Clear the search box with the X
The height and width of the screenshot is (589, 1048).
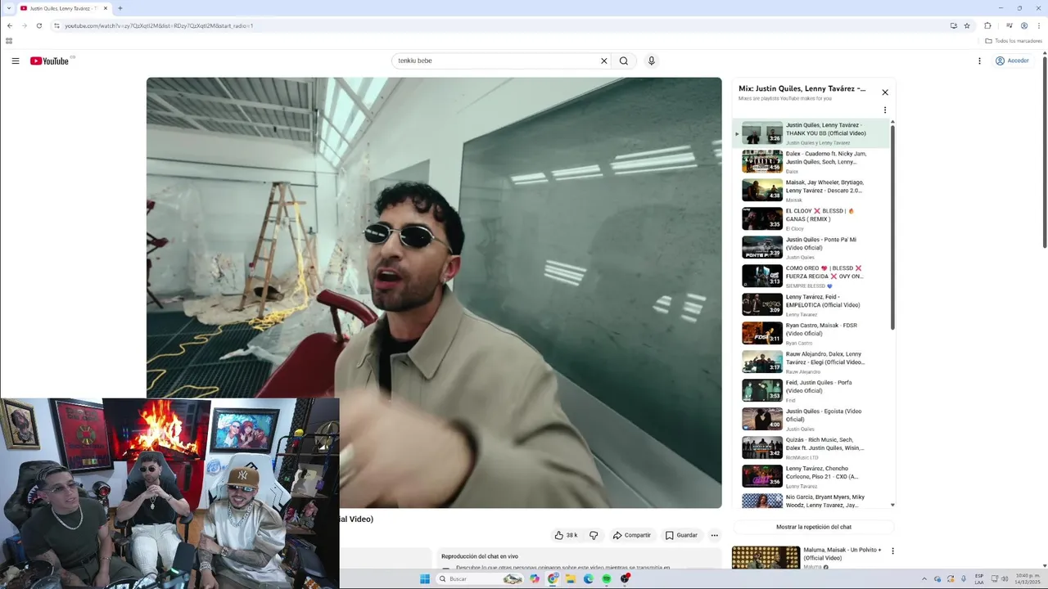(604, 61)
